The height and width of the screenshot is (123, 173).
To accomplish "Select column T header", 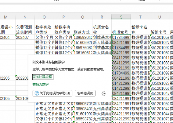I will coord(140,17).
